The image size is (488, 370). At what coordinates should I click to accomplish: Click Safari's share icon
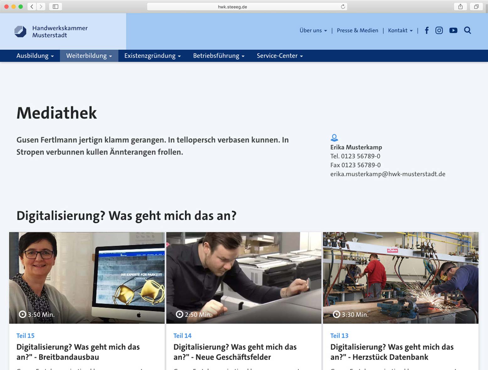[460, 7]
